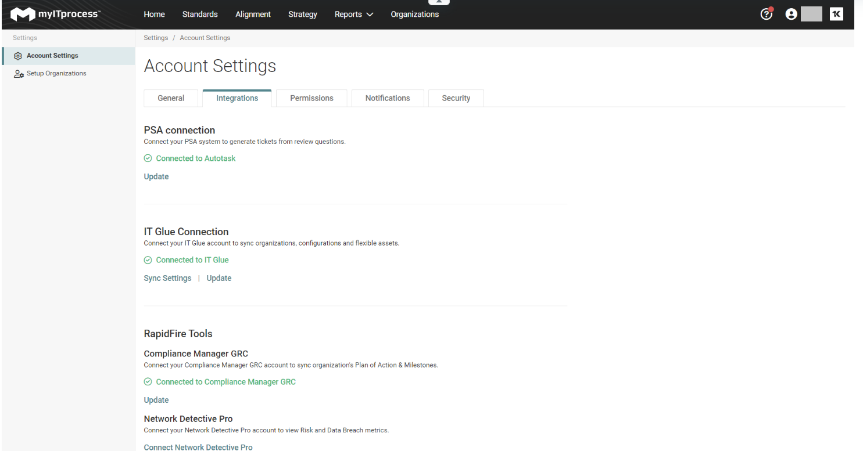
Task: Go to the Home page
Action: (x=154, y=15)
